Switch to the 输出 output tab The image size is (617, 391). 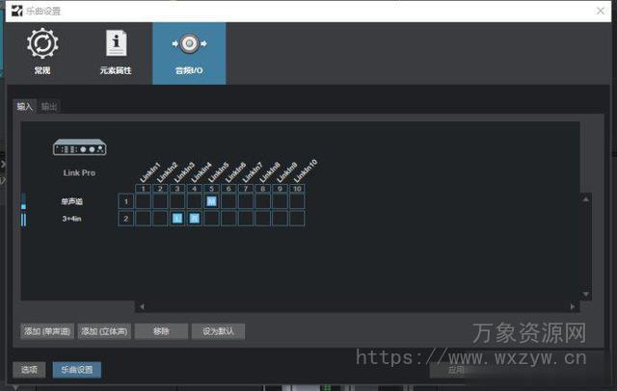49,107
